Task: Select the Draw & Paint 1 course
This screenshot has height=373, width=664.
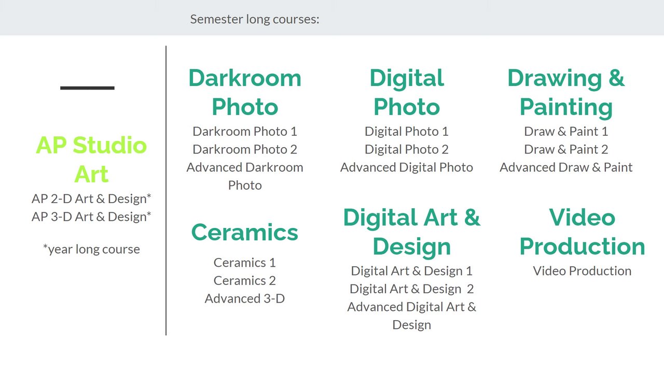Action: (566, 132)
